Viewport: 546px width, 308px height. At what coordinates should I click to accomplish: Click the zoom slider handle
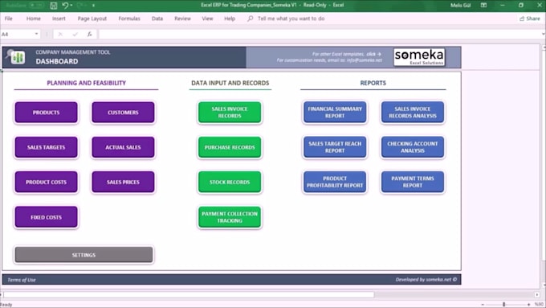pyautogui.click(x=503, y=305)
